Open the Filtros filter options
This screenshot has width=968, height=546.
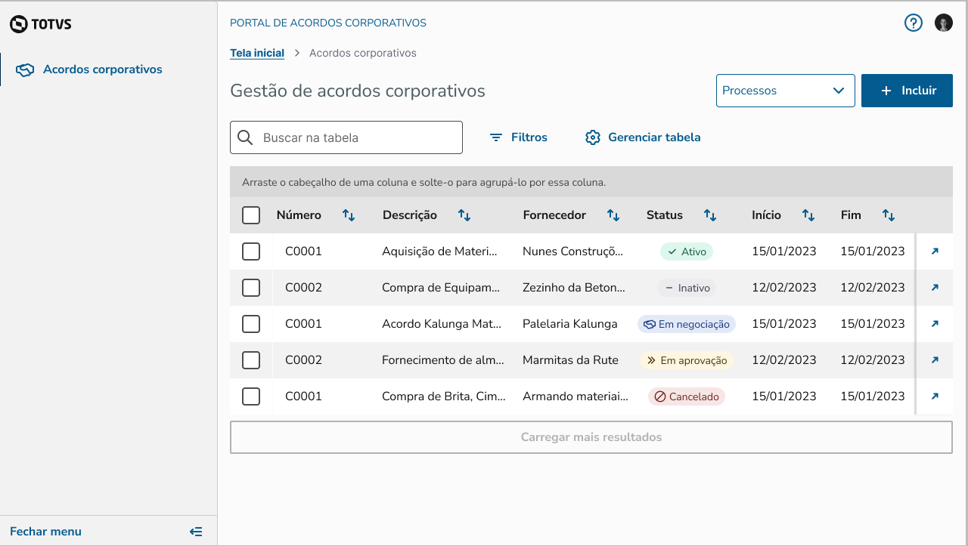(518, 137)
